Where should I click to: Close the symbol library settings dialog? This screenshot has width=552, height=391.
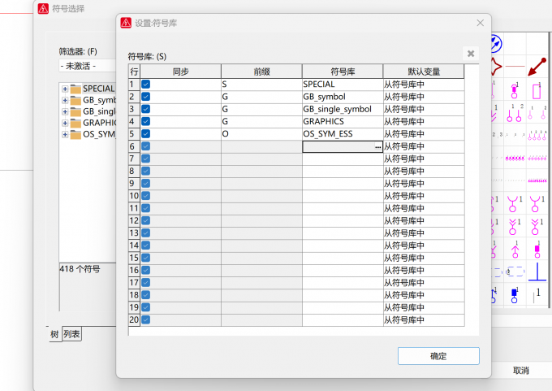tap(481, 23)
